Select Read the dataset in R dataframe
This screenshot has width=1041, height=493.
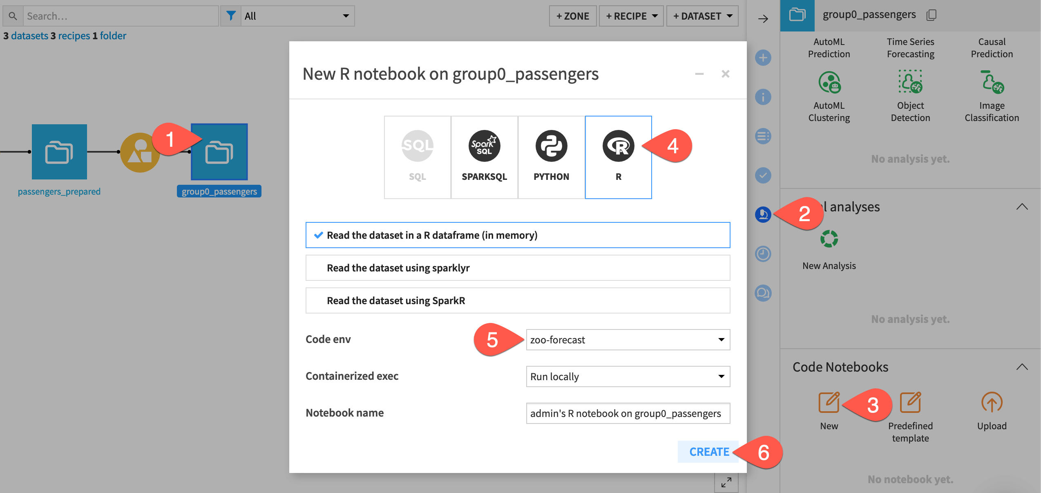518,235
